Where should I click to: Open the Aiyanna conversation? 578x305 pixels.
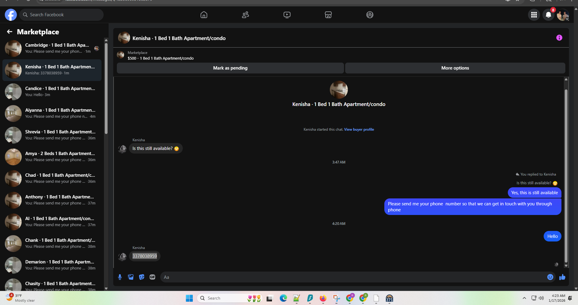[x=52, y=113]
